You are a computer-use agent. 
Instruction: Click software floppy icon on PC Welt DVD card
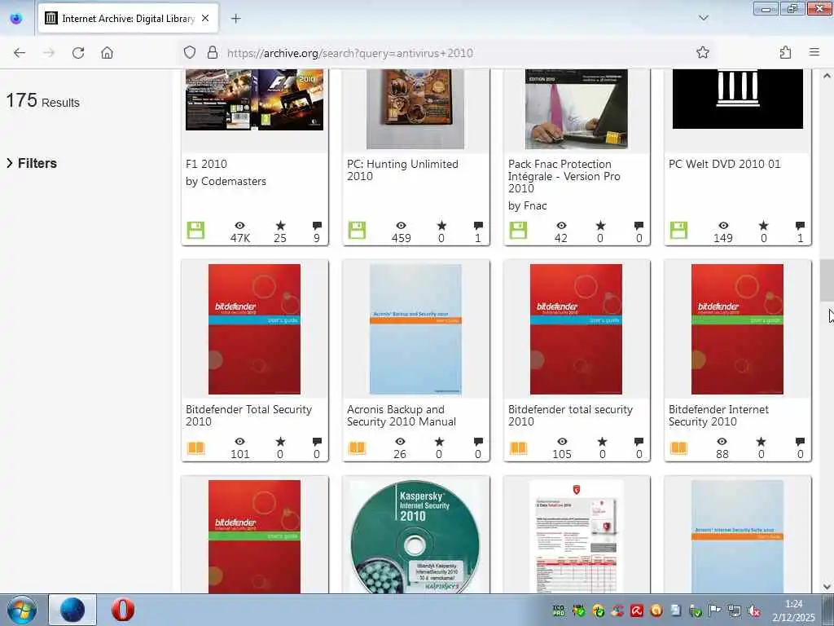tap(678, 231)
